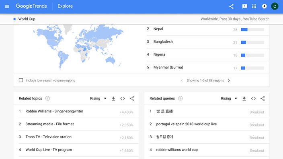
Task: Open World Cup Live - TV program topic
Action: click(49, 150)
